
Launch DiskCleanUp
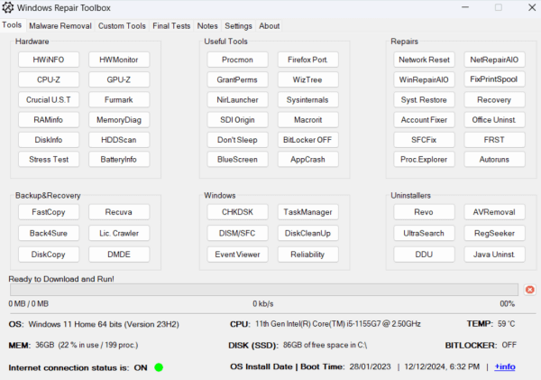pos(308,233)
